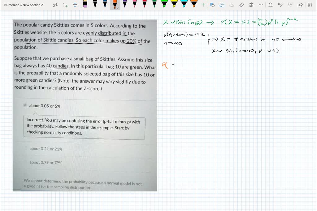Share this notebook page
This screenshot has width=317, height=211.
point(300,5)
